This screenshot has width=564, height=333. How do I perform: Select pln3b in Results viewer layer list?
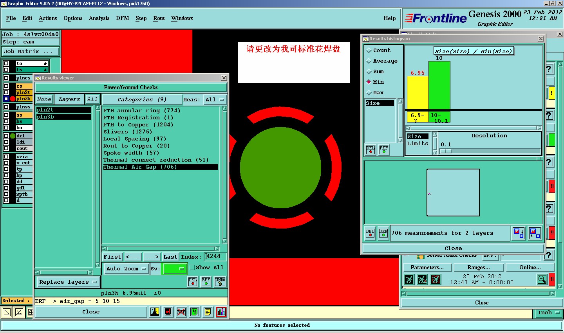(x=64, y=117)
